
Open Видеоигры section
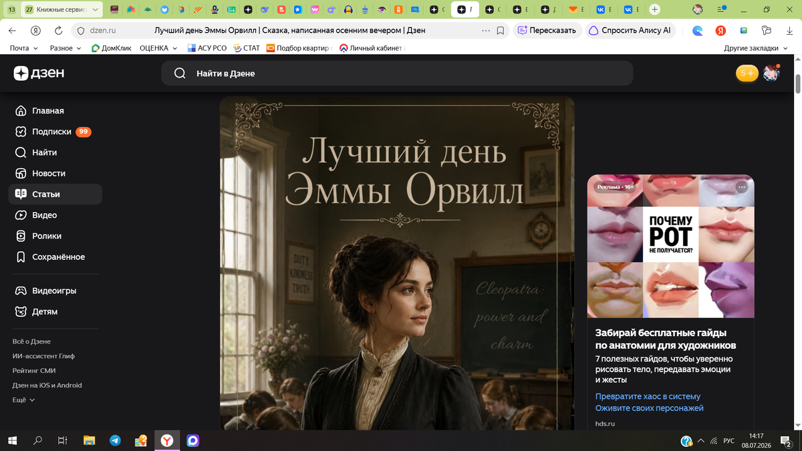point(45,291)
